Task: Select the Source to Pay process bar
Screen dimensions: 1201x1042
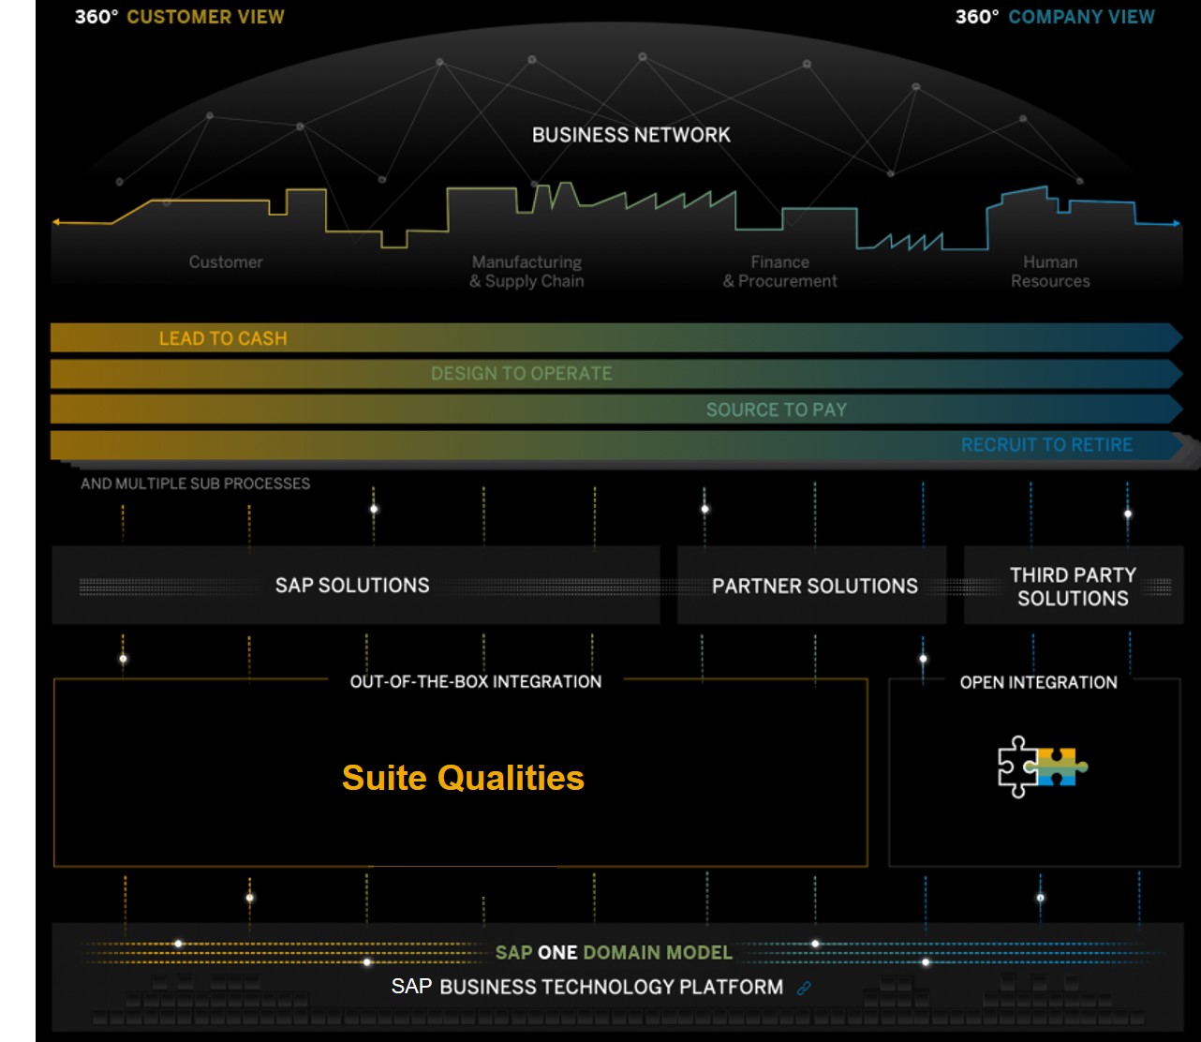Action: pyautogui.click(x=616, y=409)
